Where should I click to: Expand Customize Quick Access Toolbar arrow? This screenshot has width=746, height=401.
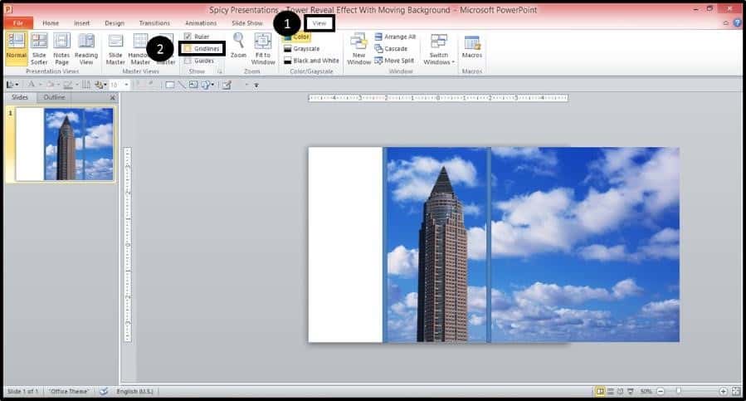tap(256, 86)
